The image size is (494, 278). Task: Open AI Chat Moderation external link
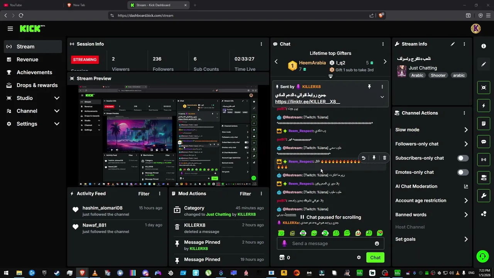(x=466, y=186)
